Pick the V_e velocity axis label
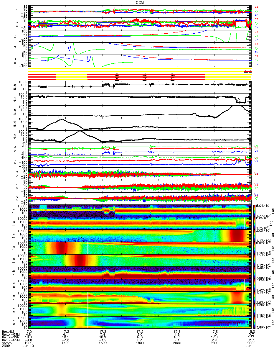This screenshot has height=354, width=274. pos(17,199)
